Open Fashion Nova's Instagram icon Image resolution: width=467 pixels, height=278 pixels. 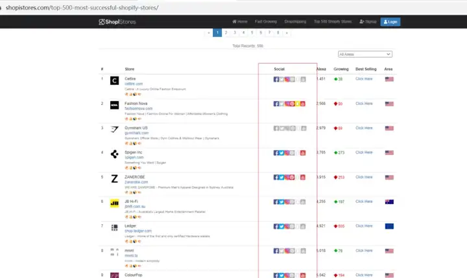click(287, 104)
